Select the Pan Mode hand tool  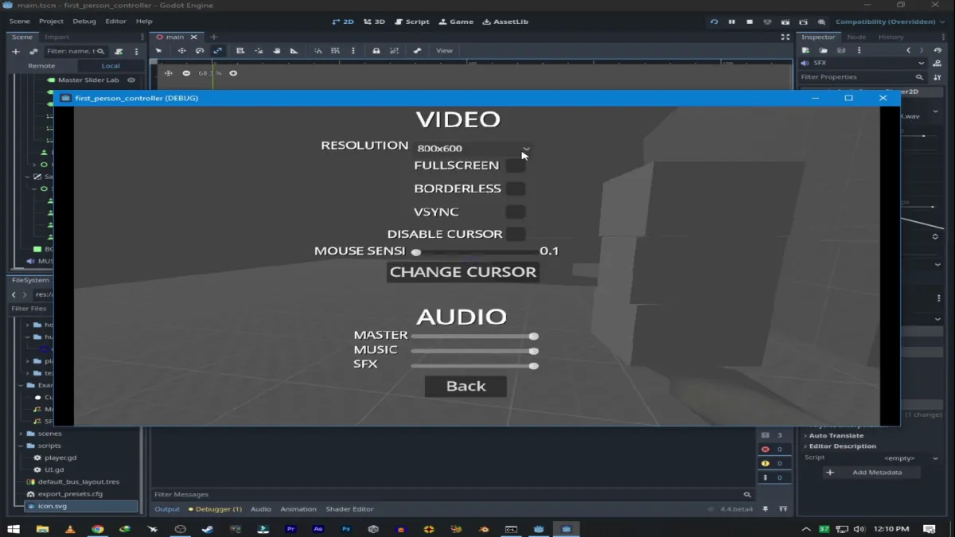click(276, 51)
